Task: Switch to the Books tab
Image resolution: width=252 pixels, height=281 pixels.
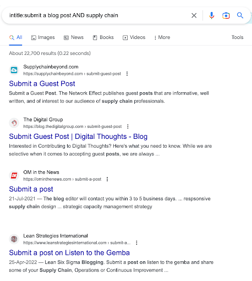Action: click(x=103, y=37)
